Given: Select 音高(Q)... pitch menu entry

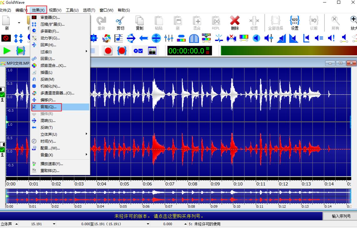Looking at the screenshot, I should click(48, 107).
